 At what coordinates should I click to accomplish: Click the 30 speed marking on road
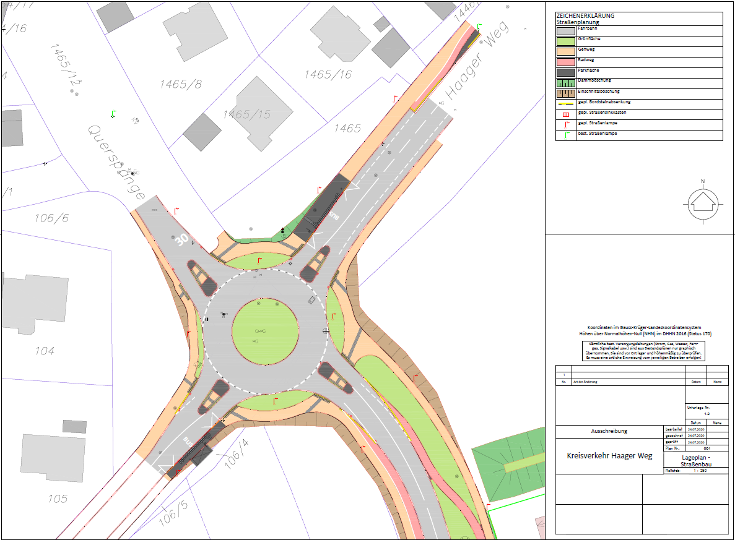181,238
